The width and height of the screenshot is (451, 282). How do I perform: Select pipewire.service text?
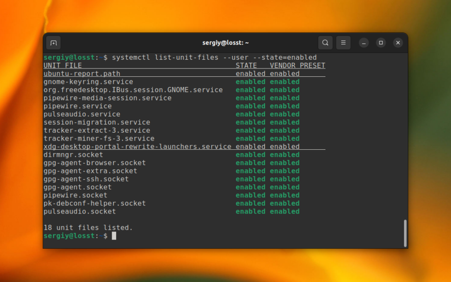pos(77,106)
